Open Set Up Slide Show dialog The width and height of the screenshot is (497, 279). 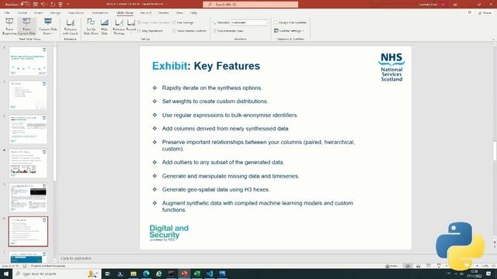point(91,26)
